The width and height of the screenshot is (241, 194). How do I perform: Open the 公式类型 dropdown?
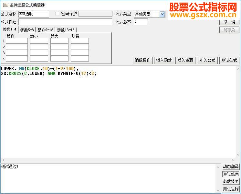(162, 14)
